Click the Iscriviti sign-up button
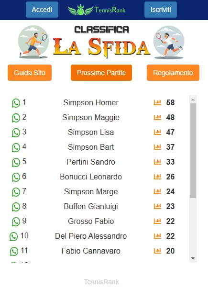This screenshot has width=208, height=289. (x=161, y=10)
